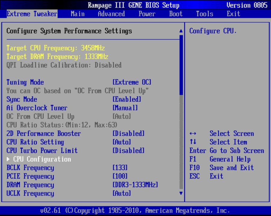
Task: Edit BCLK Frequency value 133
Action: click(x=120, y=168)
